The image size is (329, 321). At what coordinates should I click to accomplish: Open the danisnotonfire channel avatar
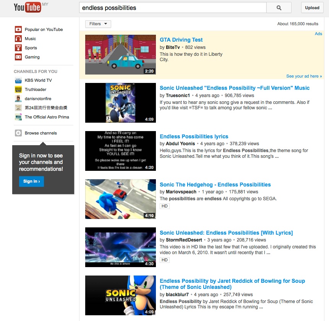(18, 99)
